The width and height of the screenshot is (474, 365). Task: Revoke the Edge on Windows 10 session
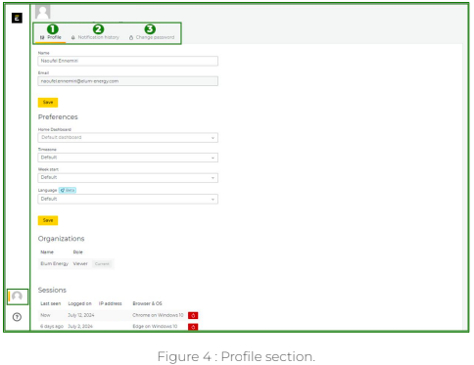click(x=193, y=327)
